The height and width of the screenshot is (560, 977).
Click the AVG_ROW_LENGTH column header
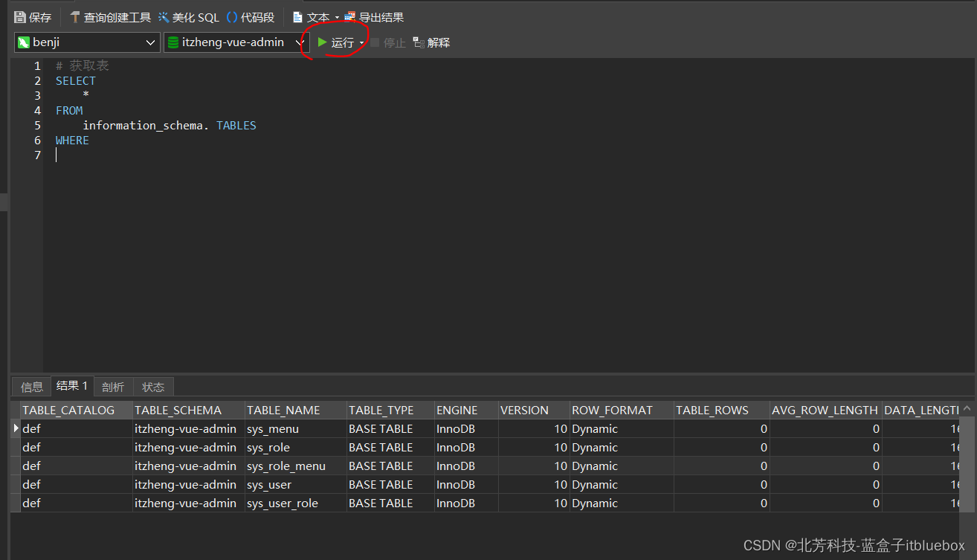826,410
